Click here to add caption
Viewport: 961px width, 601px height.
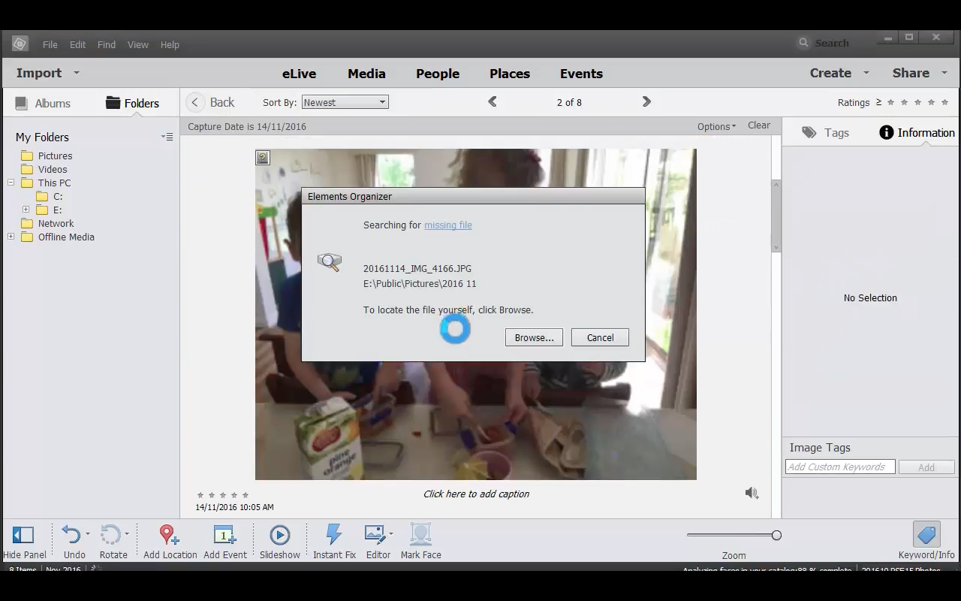pos(476,494)
